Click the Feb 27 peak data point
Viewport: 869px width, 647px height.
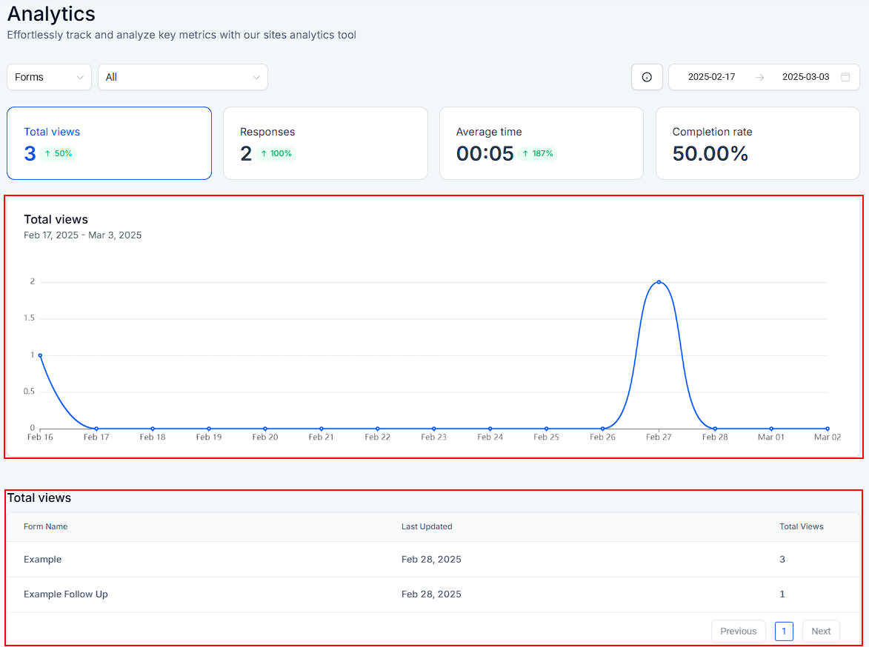659,282
